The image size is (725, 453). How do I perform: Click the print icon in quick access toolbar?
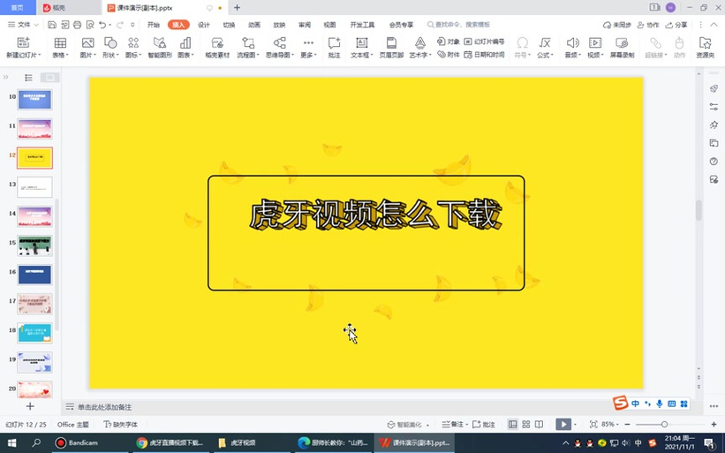(x=77, y=25)
